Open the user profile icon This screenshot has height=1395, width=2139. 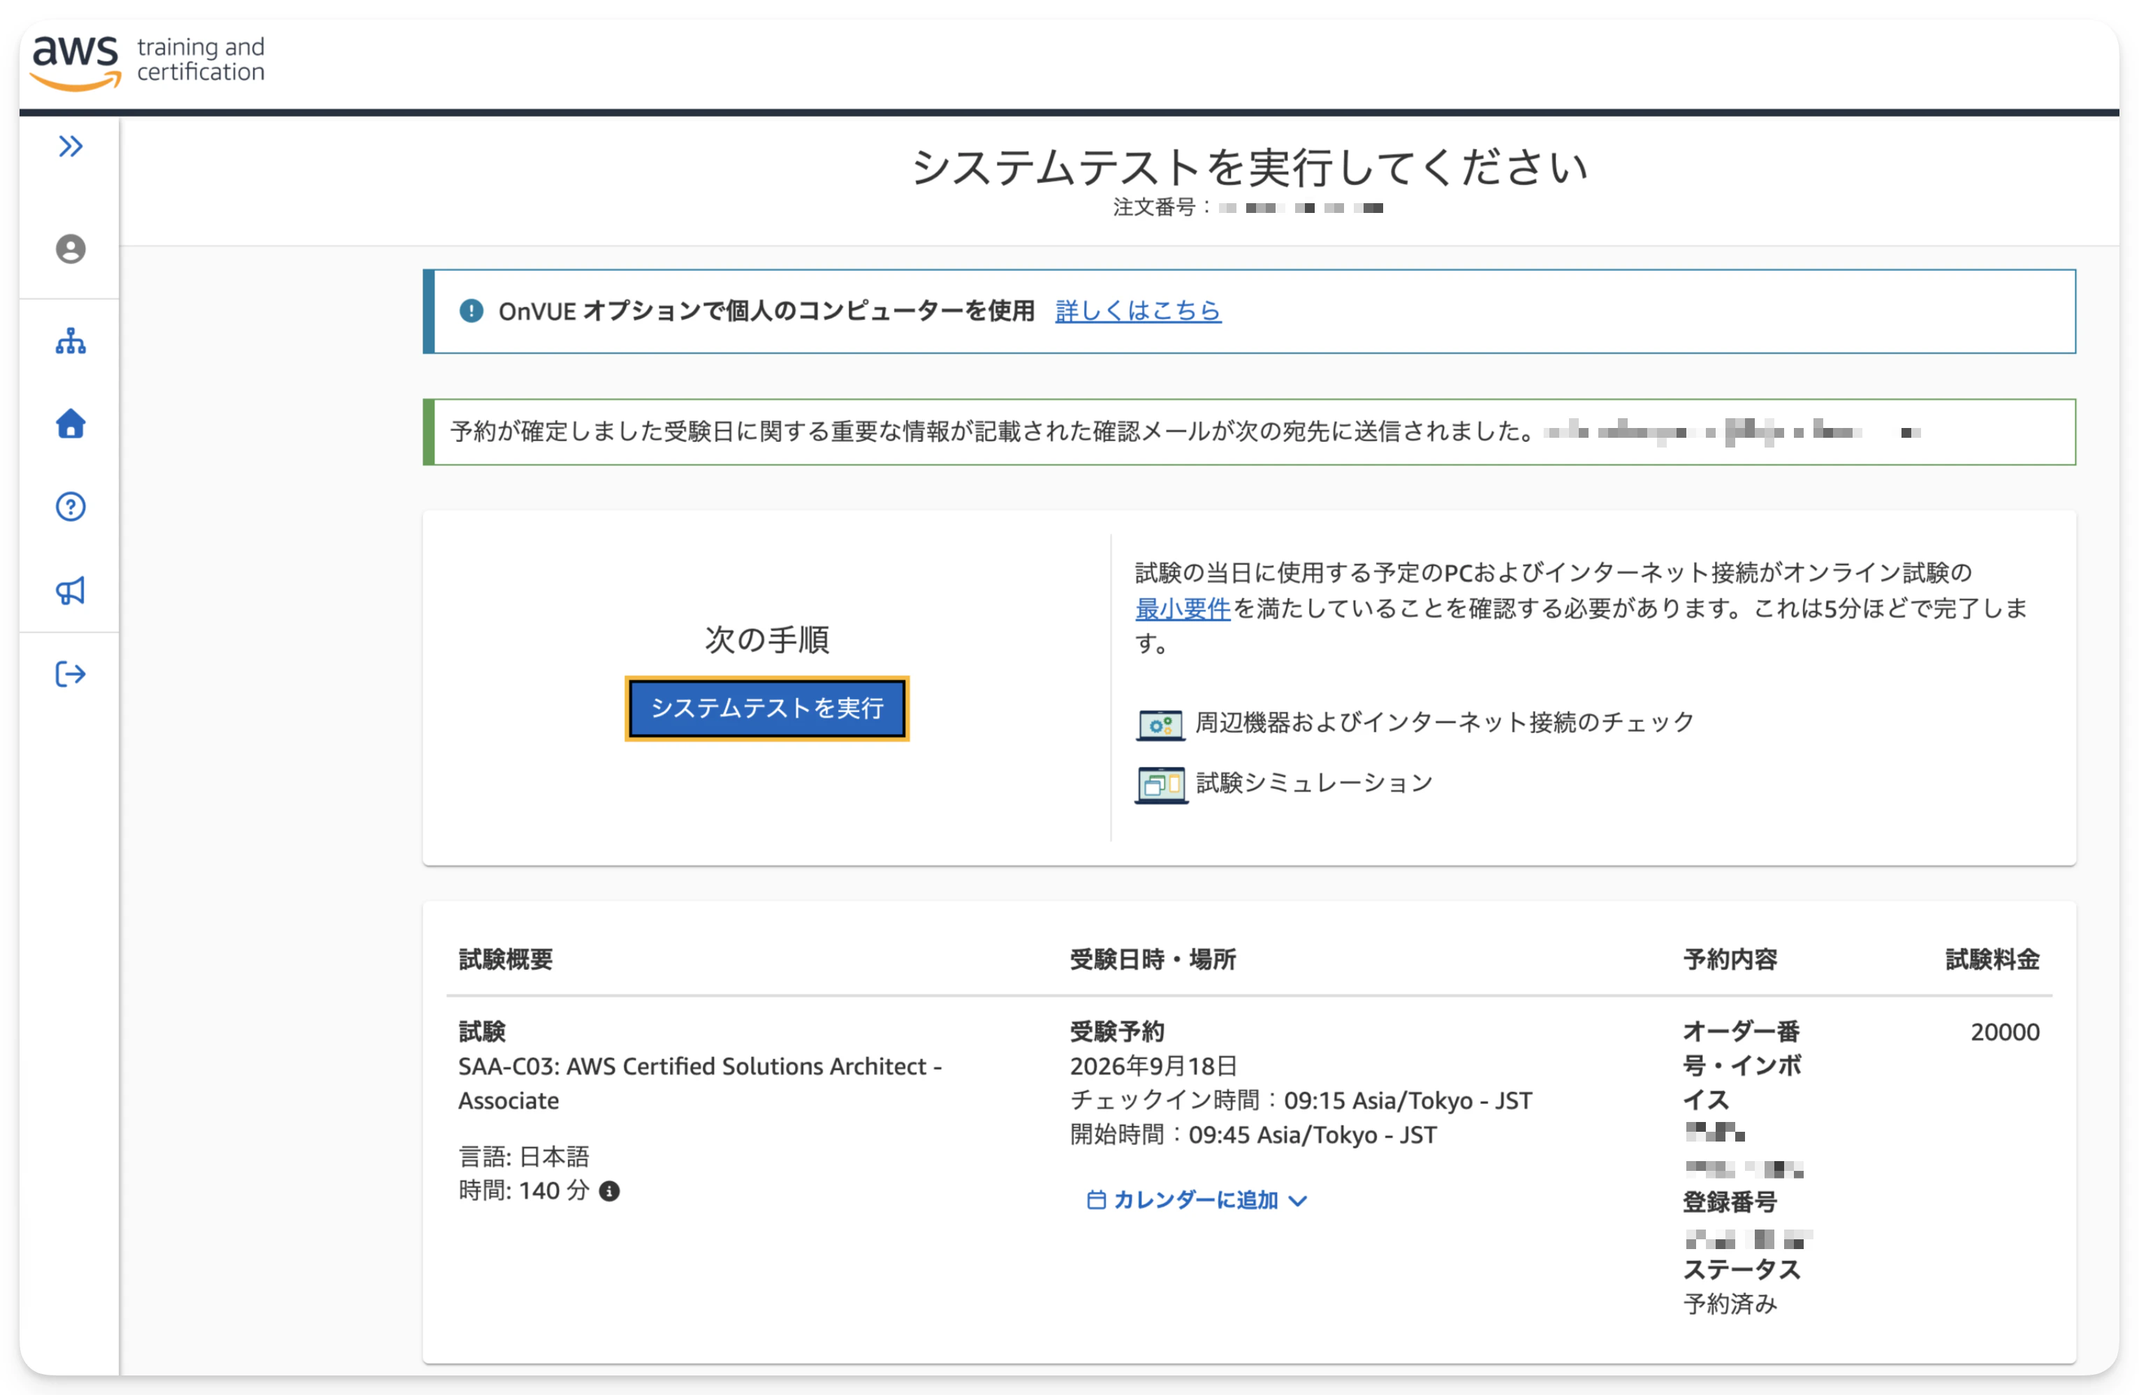pos(70,249)
